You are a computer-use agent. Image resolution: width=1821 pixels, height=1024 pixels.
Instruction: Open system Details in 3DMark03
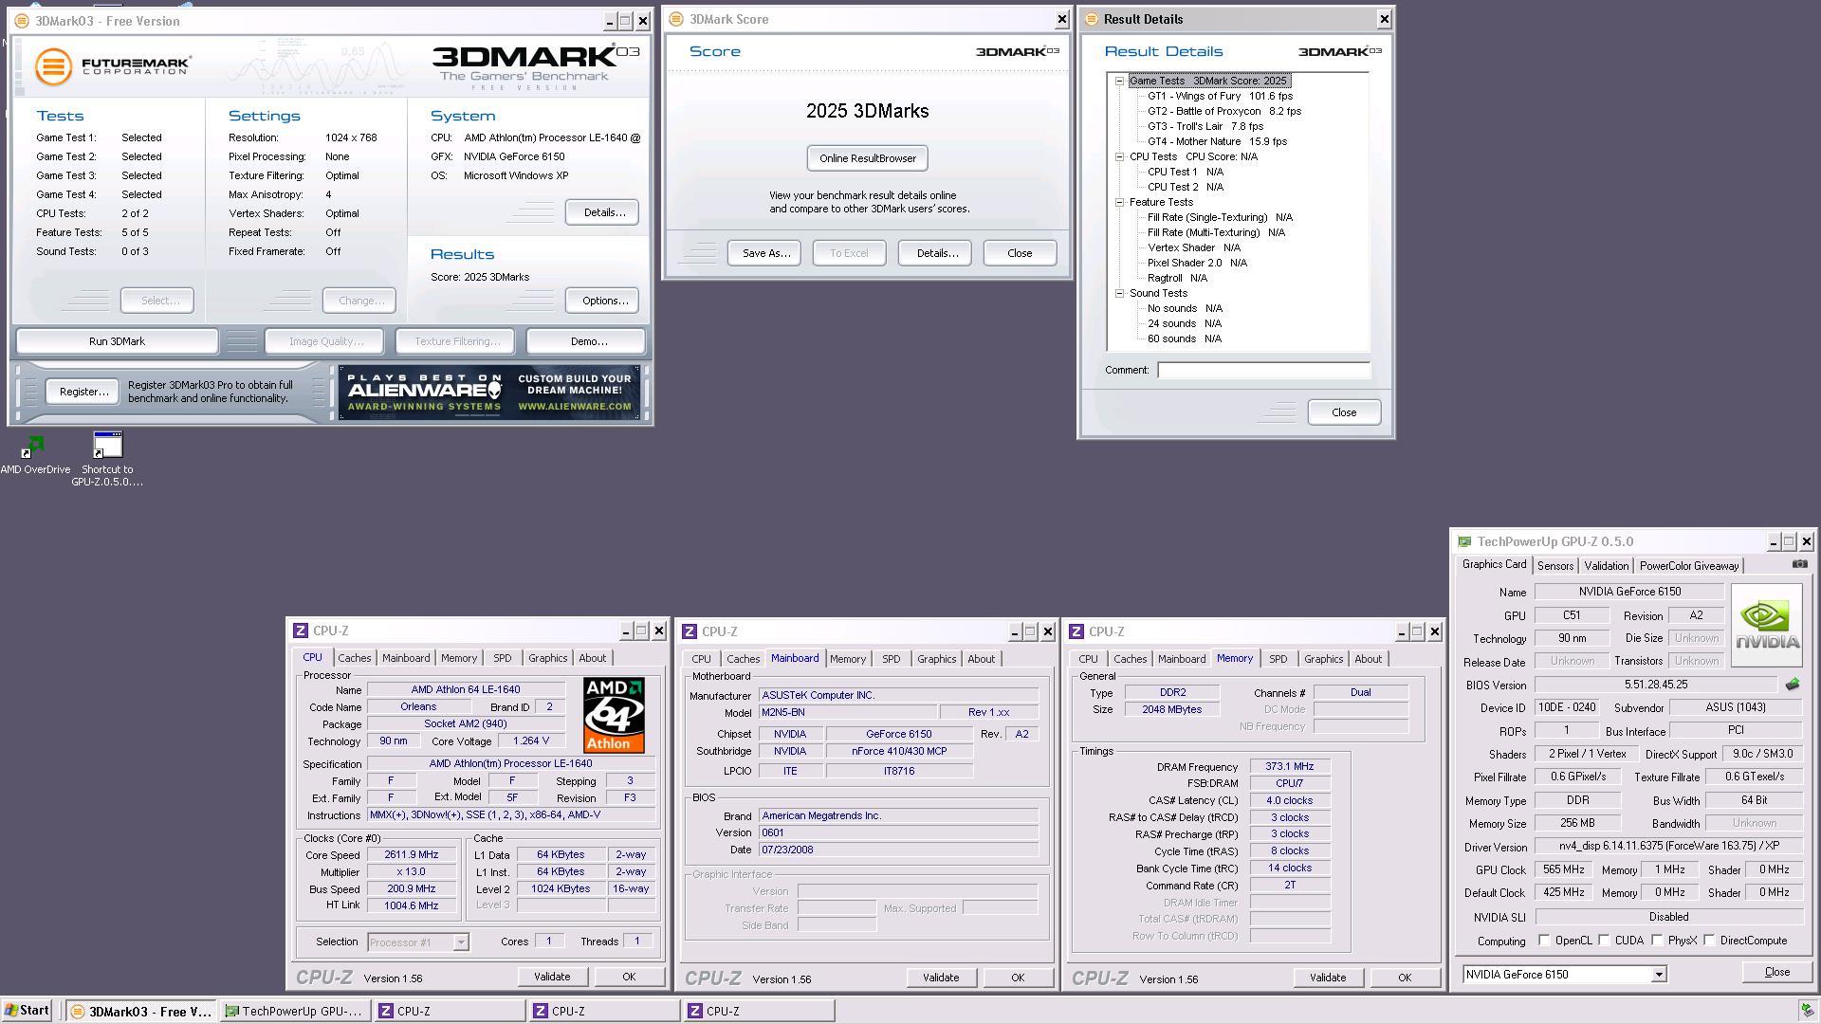[x=603, y=212]
